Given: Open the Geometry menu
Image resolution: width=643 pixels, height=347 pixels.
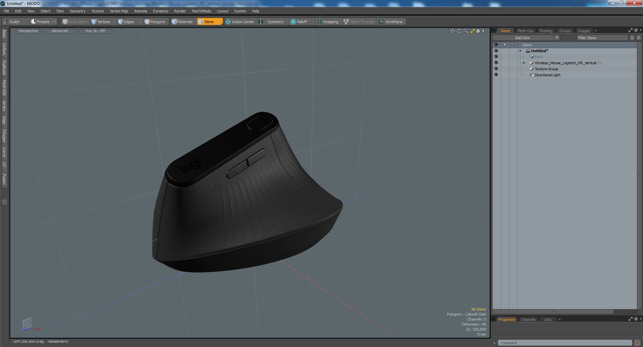Looking at the screenshot, I should pyautogui.click(x=77, y=11).
